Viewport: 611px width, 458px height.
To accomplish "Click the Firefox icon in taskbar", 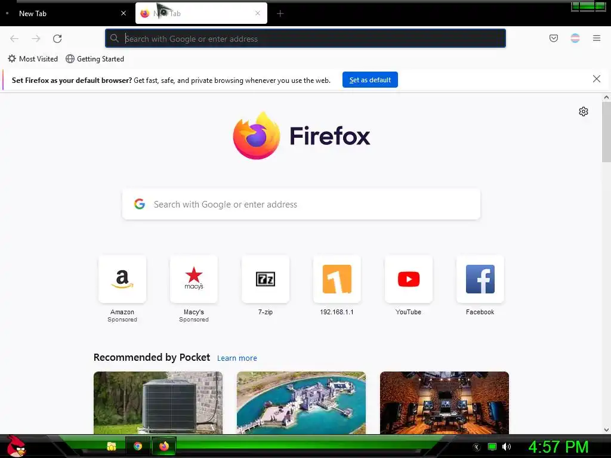I will click(164, 446).
